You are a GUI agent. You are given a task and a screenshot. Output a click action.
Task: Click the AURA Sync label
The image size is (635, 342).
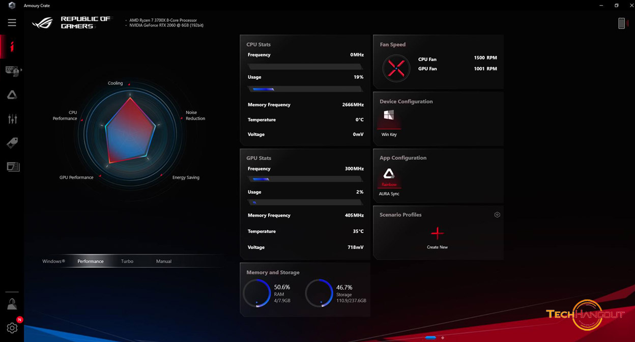[389, 194]
